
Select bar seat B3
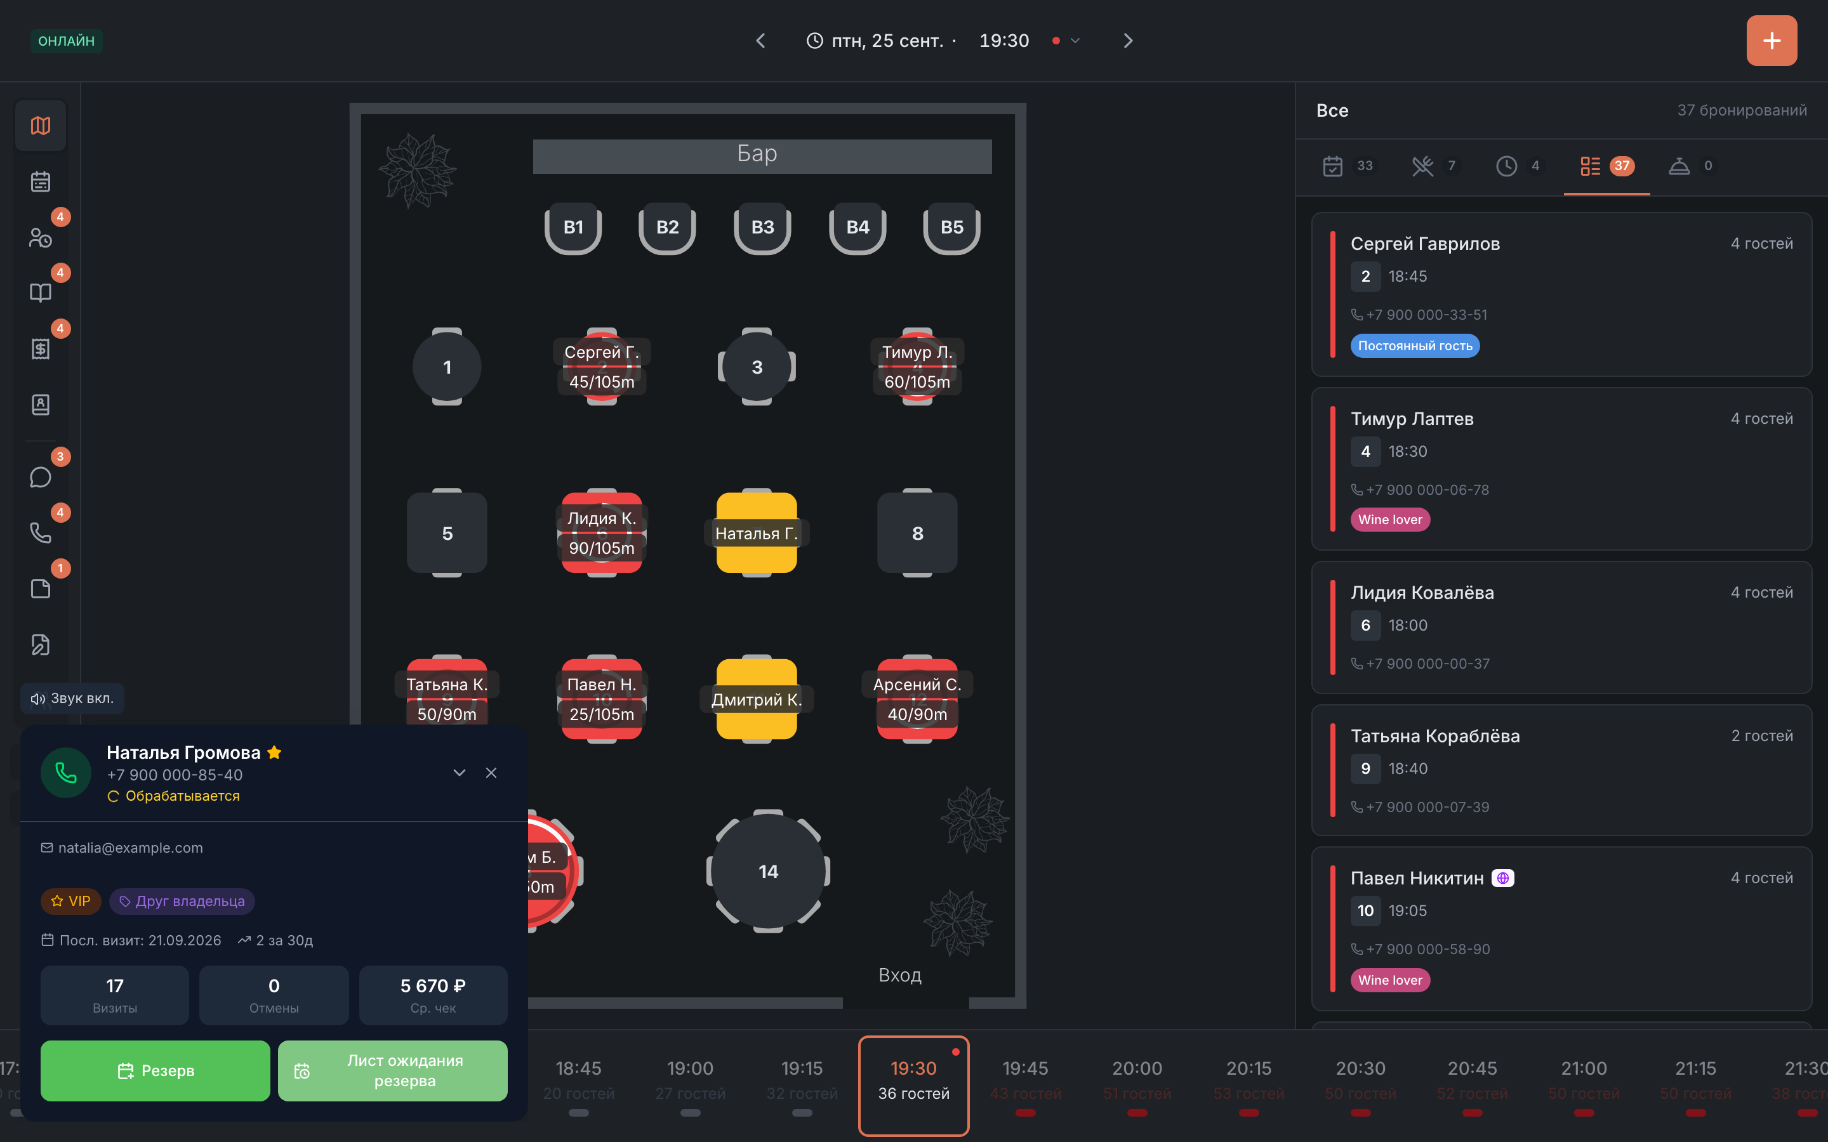(x=762, y=227)
